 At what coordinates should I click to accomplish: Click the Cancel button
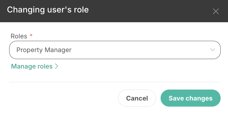click(x=137, y=98)
